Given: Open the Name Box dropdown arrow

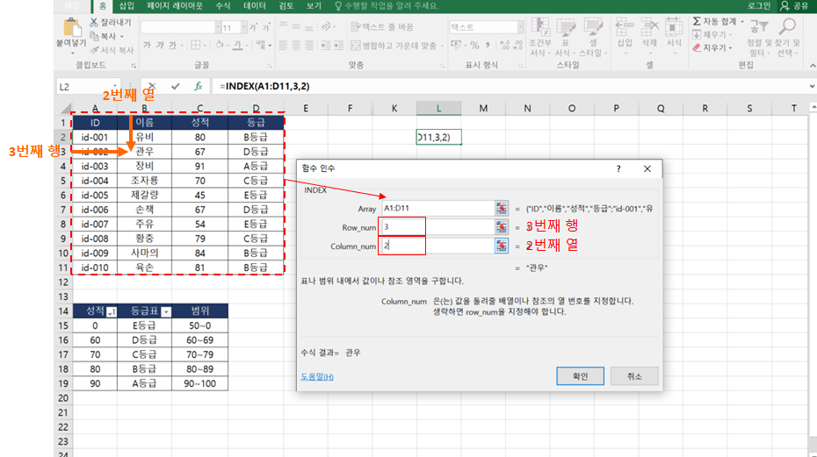Looking at the screenshot, I should [115, 87].
